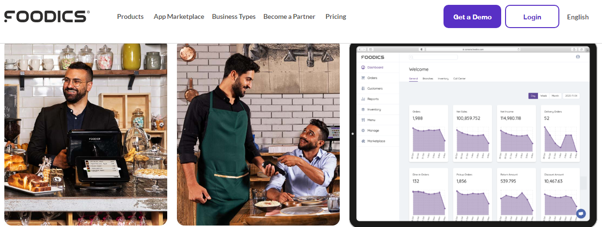602x227 pixels.
Task: Switch to the Branches tab
Action: coord(428,78)
